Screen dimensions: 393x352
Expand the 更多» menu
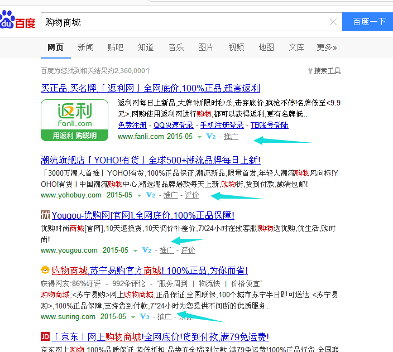point(327,47)
